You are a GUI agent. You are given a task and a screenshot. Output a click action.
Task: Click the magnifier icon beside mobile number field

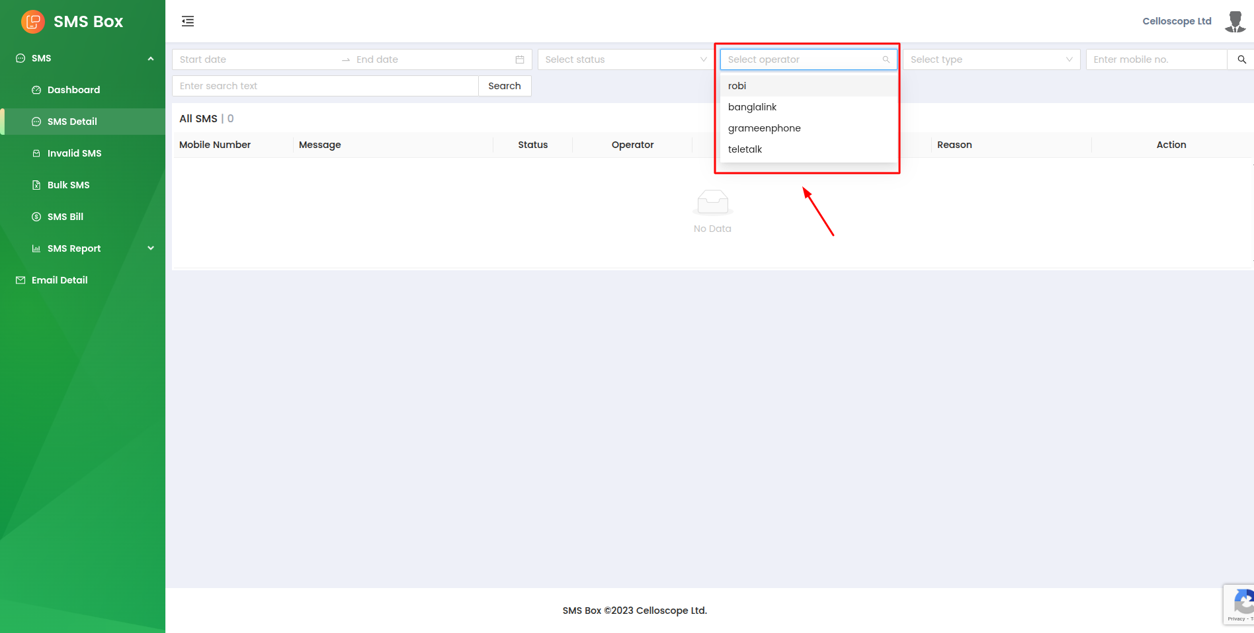coord(1241,59)
